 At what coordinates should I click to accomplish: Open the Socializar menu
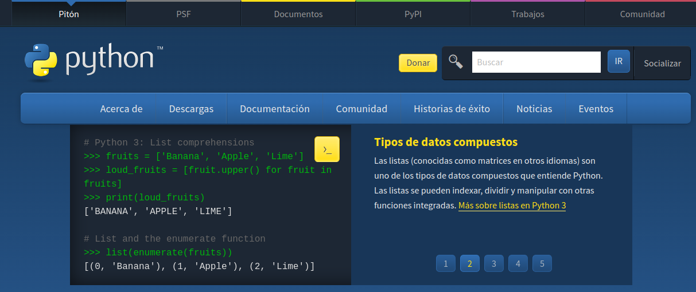(662, 63)
